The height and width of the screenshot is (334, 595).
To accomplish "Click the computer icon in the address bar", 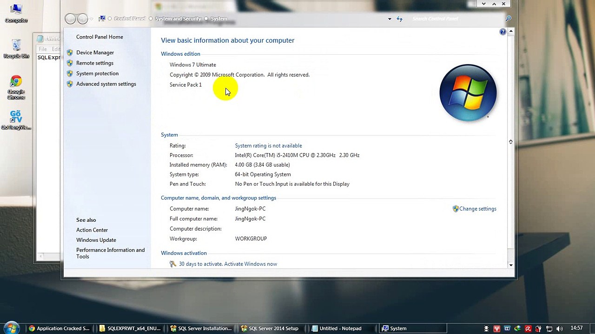I will click(102, 19).
